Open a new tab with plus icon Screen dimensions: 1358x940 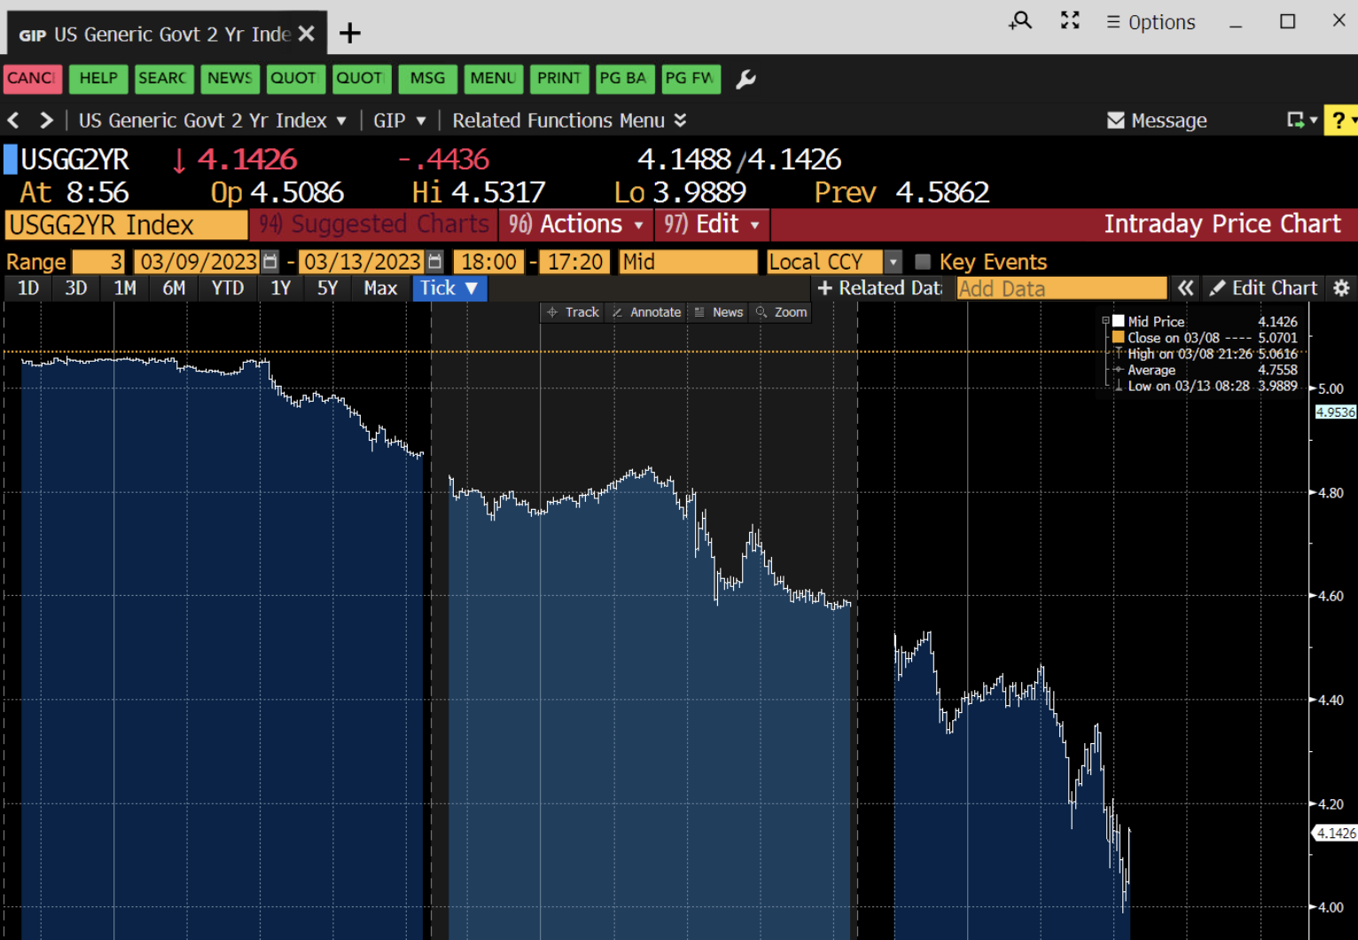tap(350, 34)
